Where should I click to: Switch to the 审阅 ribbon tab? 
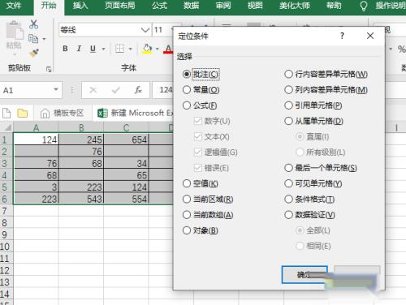[x=223, y=6]
